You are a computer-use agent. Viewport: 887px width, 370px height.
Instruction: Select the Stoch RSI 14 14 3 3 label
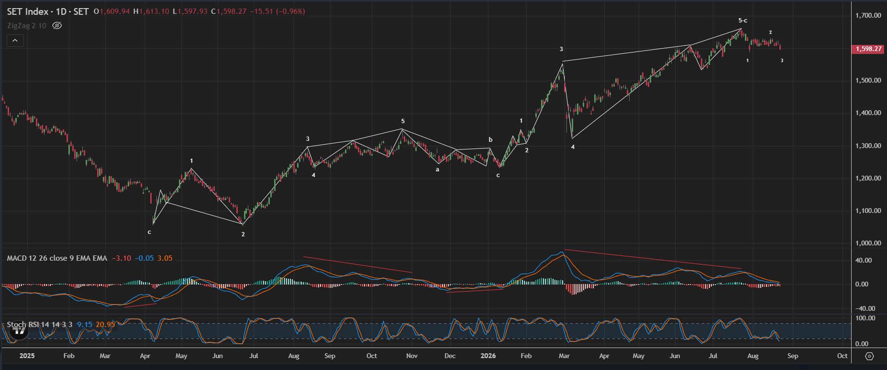pos(40,325)
